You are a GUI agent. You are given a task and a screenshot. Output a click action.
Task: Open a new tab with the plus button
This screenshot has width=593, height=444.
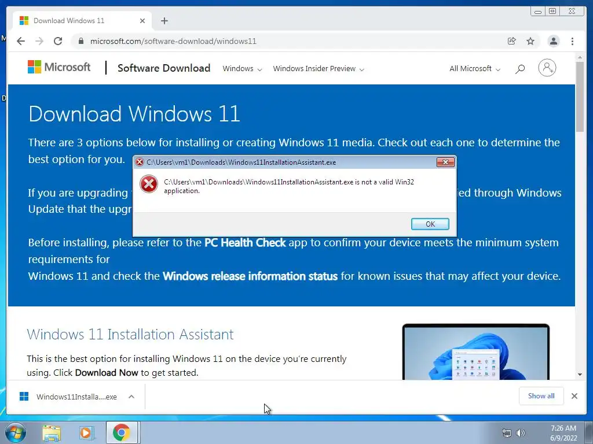pyautogui.click(x=164, y=21)
